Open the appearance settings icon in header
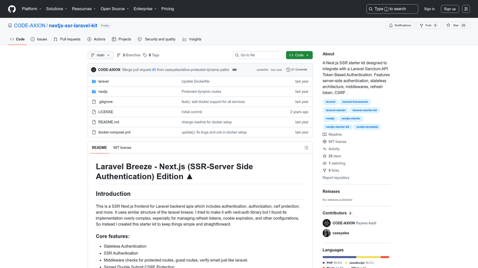The width and height of the screenshot is (478, 268). [466, 9]
